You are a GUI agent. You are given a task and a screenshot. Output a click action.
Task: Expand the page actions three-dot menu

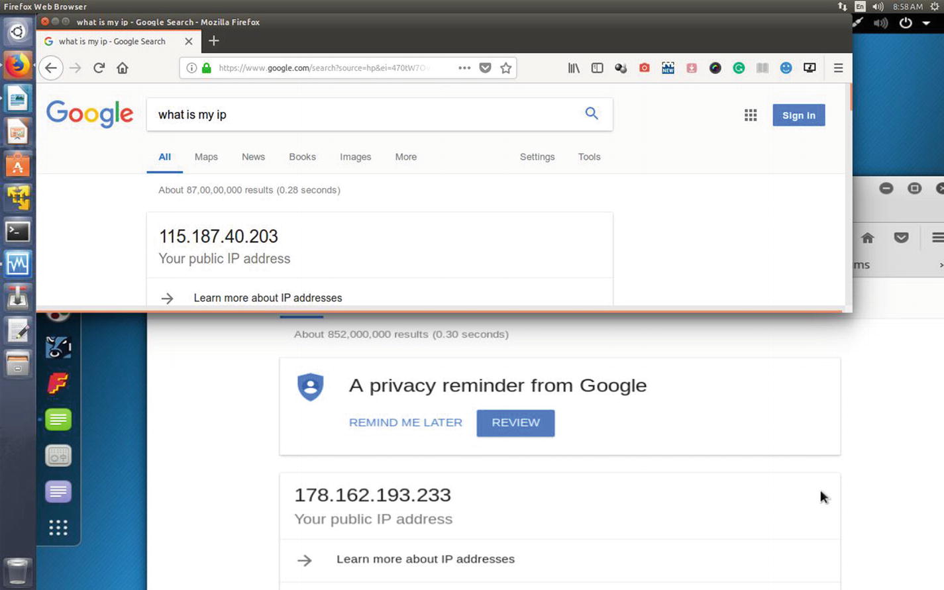(x=464, y=68)
